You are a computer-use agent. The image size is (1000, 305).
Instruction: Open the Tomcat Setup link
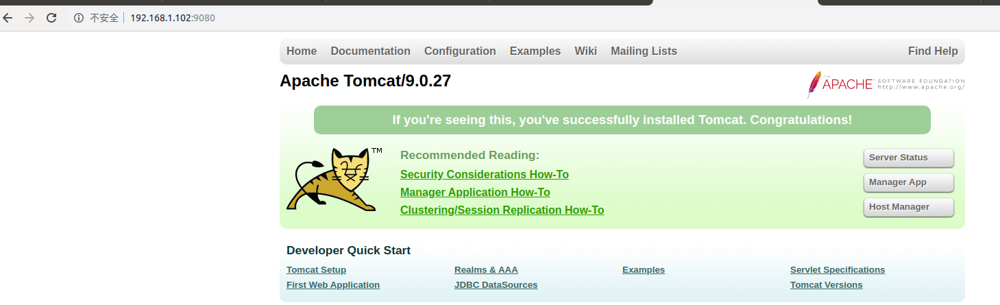pyautogui.click(x=316, y=270)
